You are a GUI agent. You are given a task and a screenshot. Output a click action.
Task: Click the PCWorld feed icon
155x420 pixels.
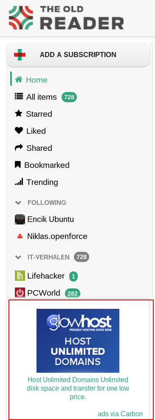click(20, 293)
